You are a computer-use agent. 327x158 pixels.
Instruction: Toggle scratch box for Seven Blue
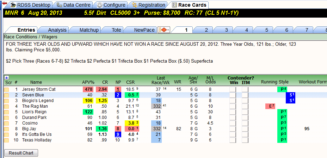pos(7,95)
